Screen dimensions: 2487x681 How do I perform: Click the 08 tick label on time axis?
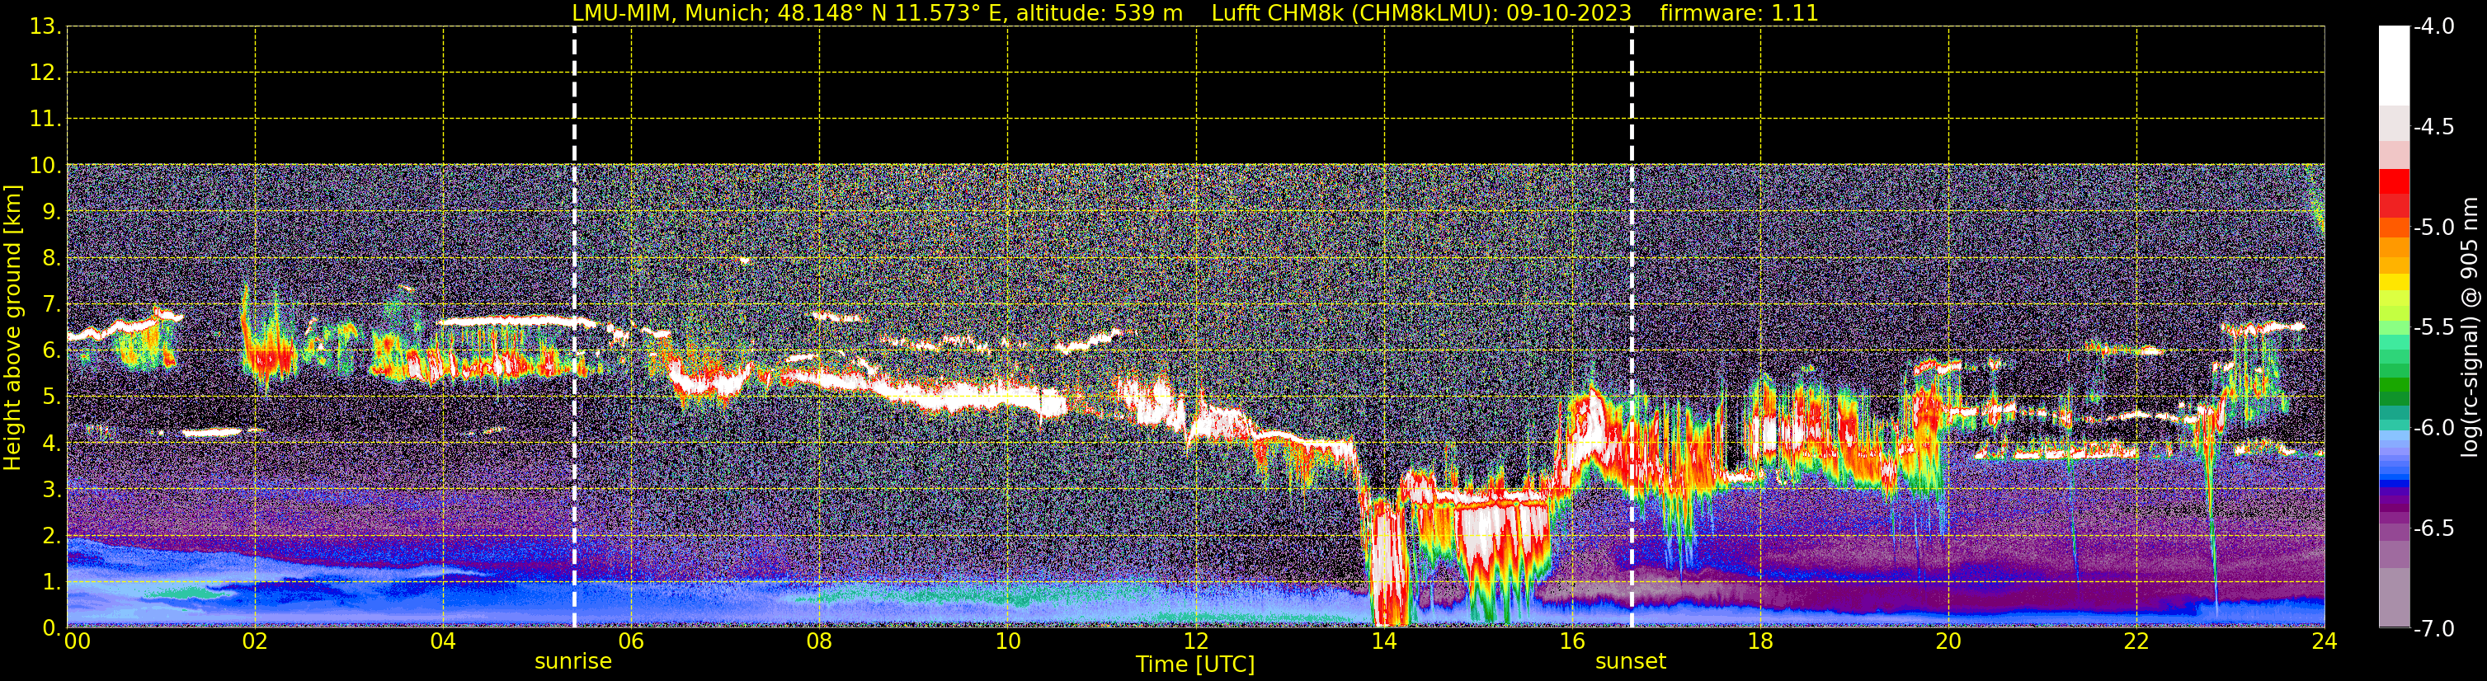pos(820,641)
